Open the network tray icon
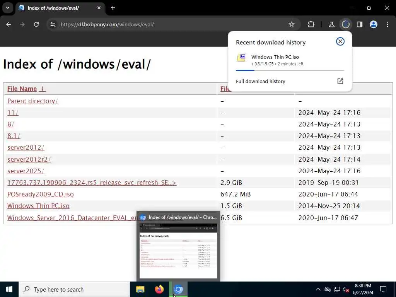Image resolution: width=396 pixels, height=297 pixels. (x=337, y=289)
